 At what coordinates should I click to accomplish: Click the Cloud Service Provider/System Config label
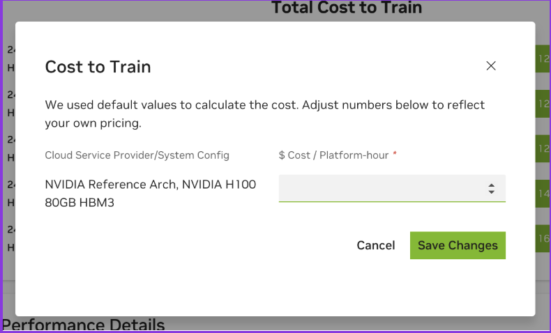137,155
